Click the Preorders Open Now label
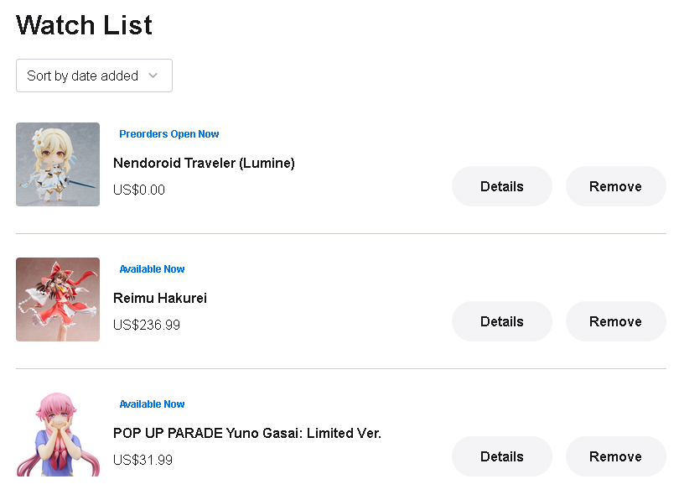679x500 pixels. (168, 134)
